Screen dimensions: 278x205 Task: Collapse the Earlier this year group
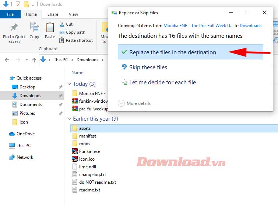coord(69,119)
